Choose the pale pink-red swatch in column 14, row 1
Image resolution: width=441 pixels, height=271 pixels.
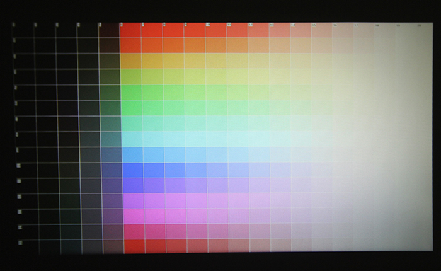(x=301, y=30)
